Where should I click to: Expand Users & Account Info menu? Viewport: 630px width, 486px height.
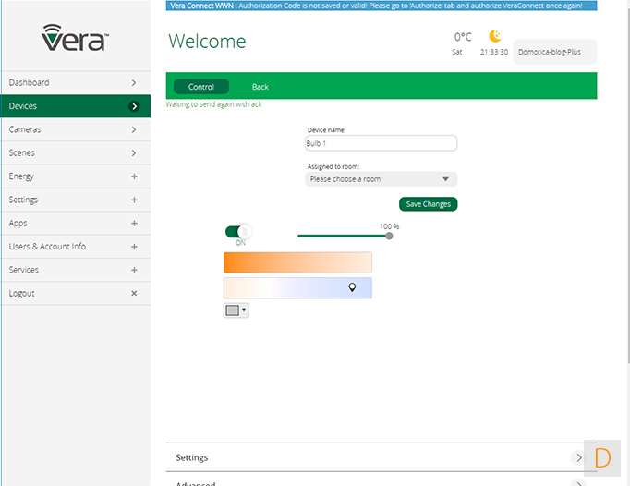pos(74,247)
